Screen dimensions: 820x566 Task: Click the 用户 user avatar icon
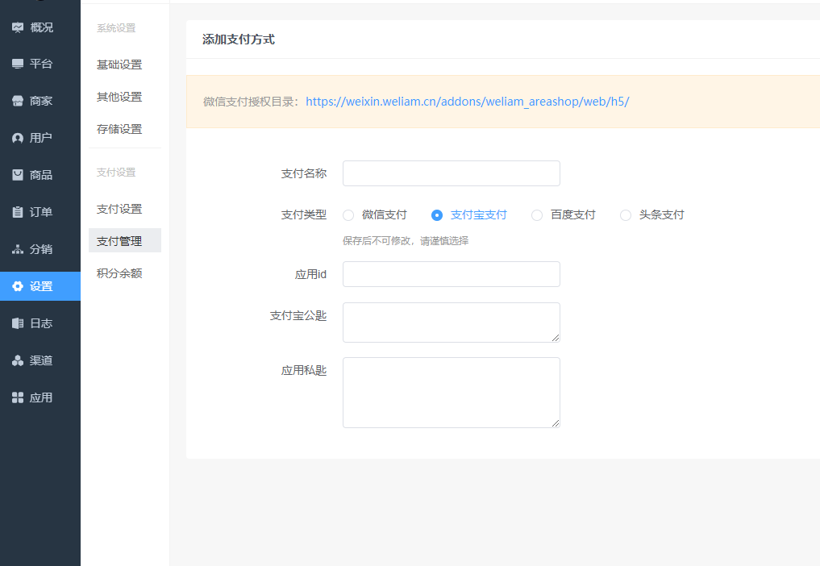tap(18, 138)
